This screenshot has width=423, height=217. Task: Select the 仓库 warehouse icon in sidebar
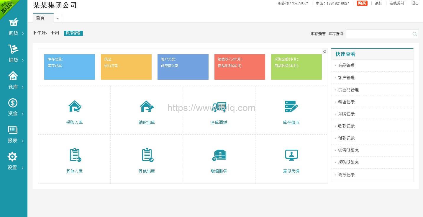(x=13, y=76)
